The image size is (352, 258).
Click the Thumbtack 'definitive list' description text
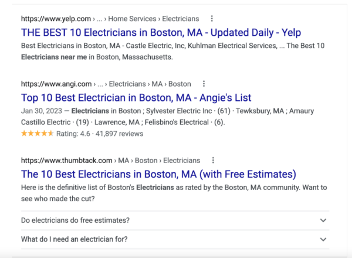click(174, 193)
